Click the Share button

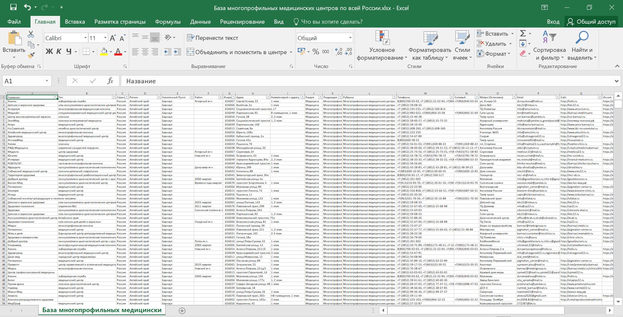click(x=591, y=22)
